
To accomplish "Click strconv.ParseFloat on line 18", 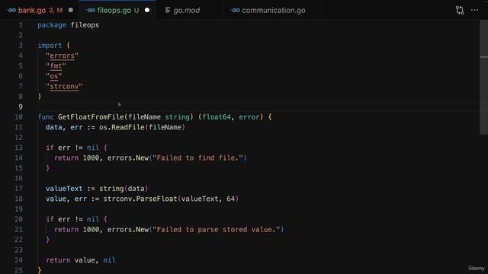I will pyautogui.click(x=140, y=199).
